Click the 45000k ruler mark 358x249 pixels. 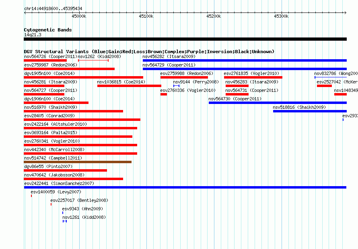pyautogui.click(x=79, y=16)
